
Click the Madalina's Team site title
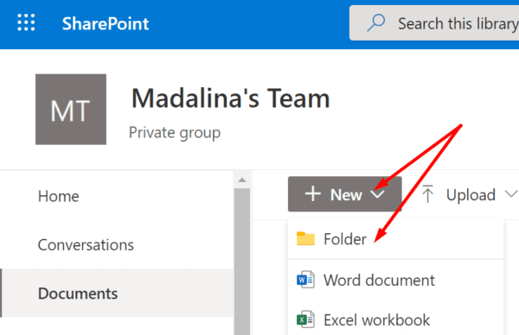231,98
